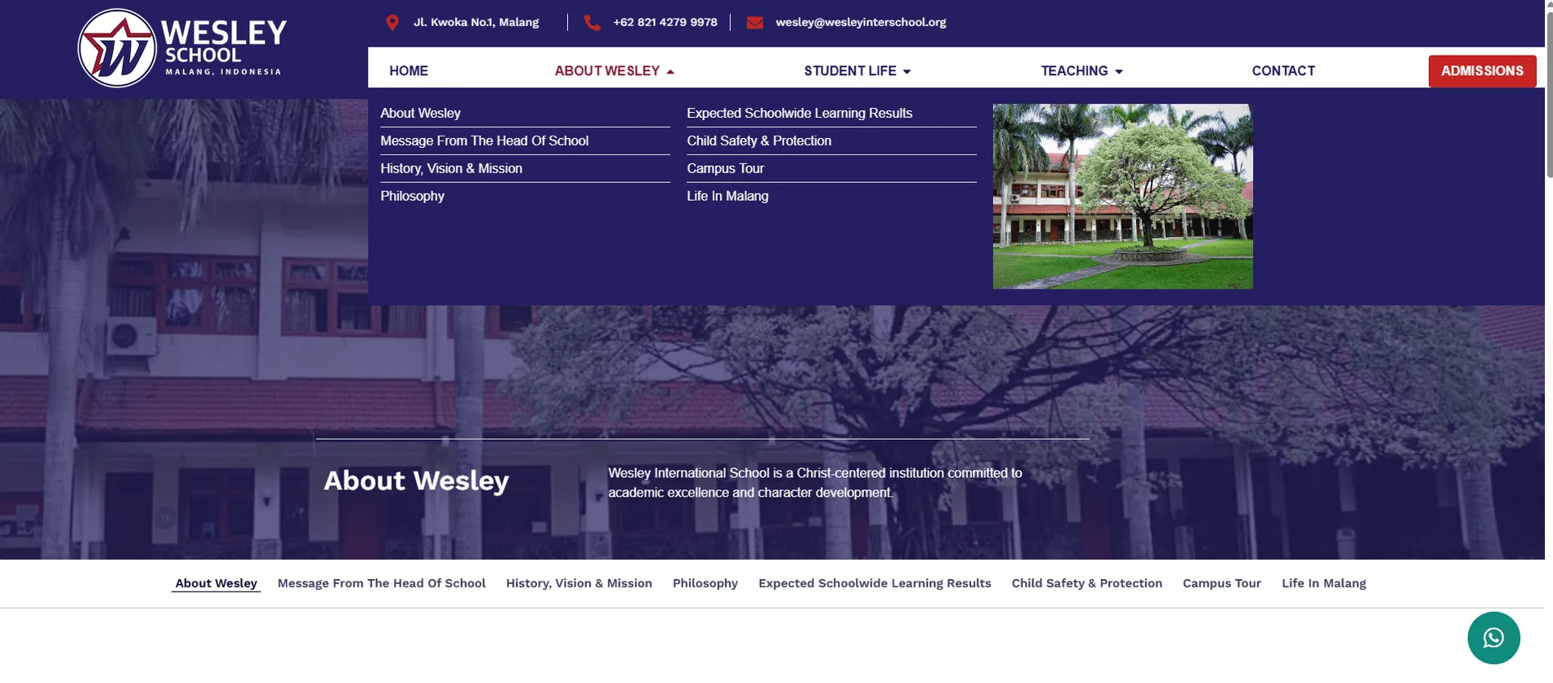Screen dimensions: 1553x683
Task: Go to the Home menu item
Action: click(x=409, y=71)
